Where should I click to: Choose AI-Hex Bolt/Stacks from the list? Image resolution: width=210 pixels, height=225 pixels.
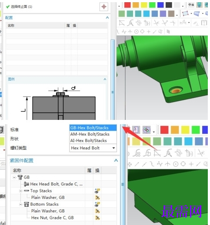coord(93,141)
